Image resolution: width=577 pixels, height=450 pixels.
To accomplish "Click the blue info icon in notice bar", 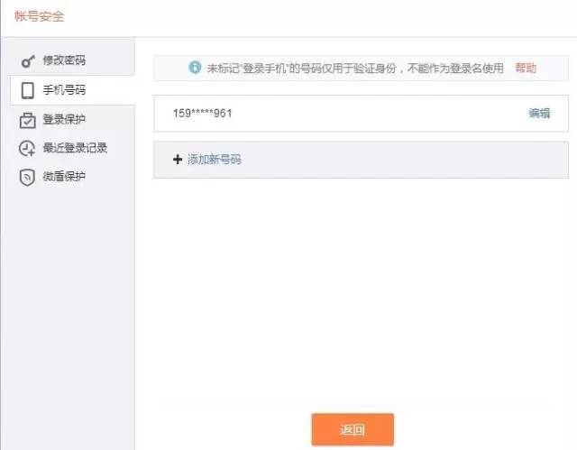I will [195, 68].
